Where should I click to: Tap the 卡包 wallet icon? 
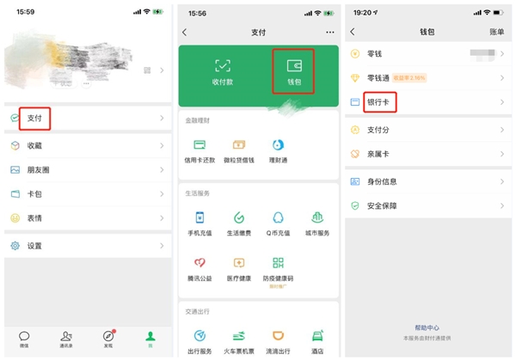pyautogui.click(x=15, y=194)
